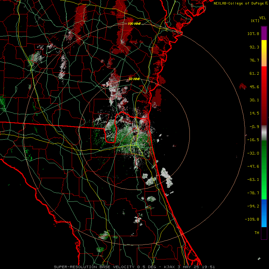Click the 45.6 legend value

254,87
